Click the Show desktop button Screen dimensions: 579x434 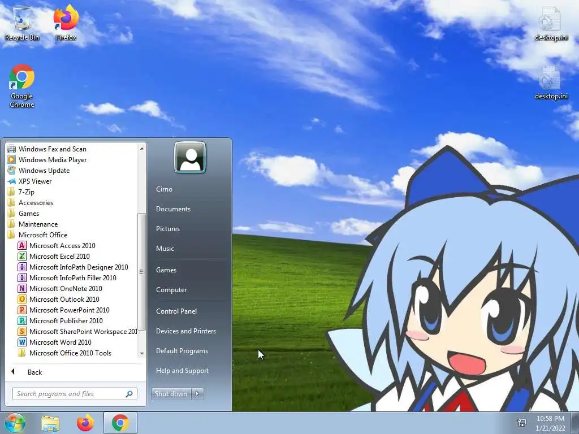pos(574,423)
